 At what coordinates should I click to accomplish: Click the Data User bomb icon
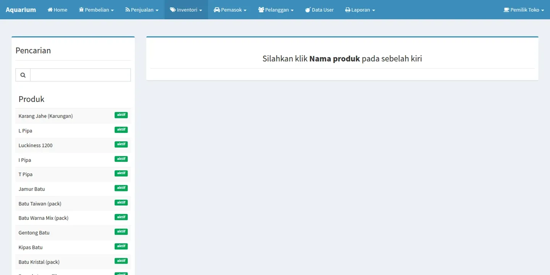coord(308,10)
